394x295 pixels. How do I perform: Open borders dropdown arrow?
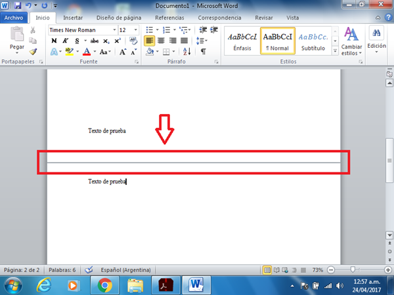173,52
